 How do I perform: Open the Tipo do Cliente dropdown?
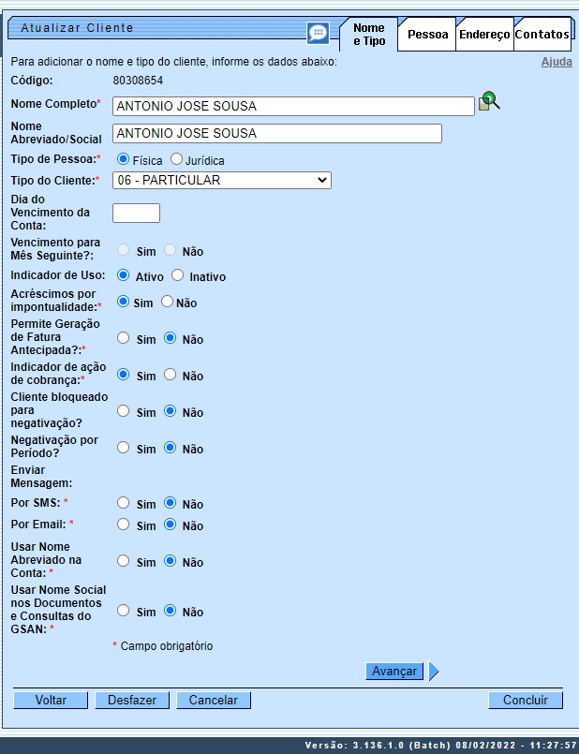(x=221, y=180)
